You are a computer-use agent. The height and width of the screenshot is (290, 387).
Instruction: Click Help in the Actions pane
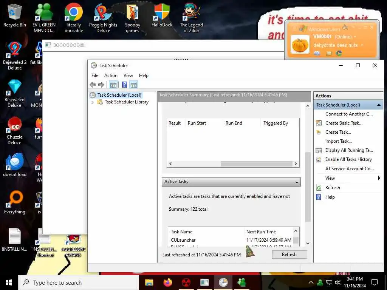pos(330,197)
